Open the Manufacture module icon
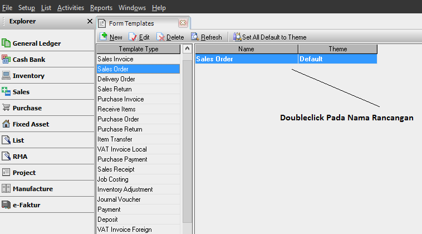Viewport: 422px width, 234px height. (6, 188)
